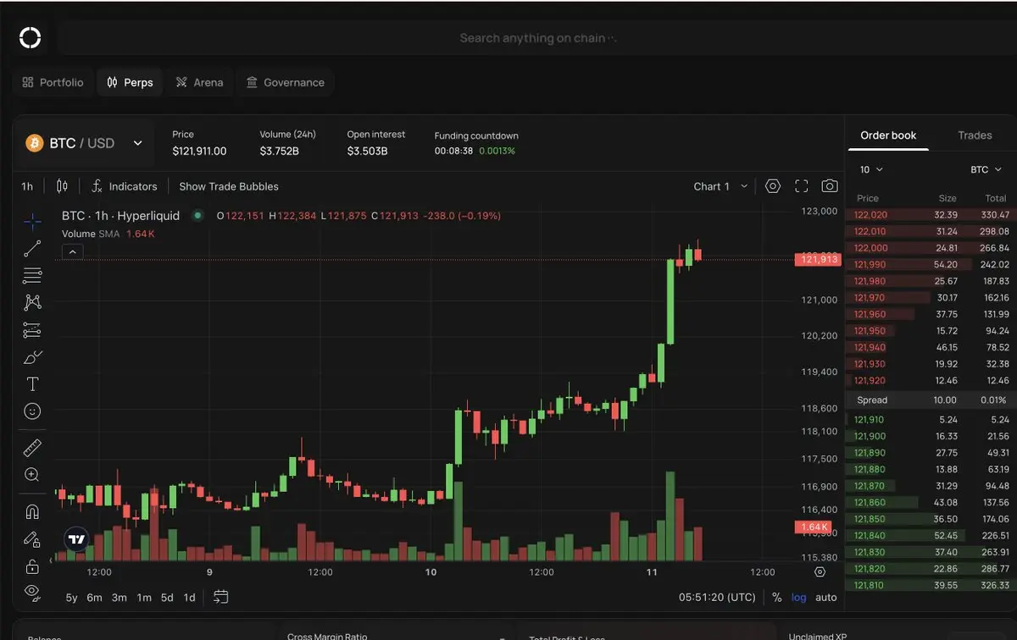The width and height of the screenshot is (1017, 640).
Task: Select the crosshair cursor tool
Action: click(32, 222)
